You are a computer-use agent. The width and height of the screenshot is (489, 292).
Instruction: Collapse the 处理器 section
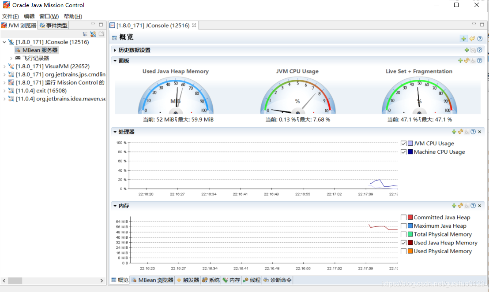tap(115, 132)
